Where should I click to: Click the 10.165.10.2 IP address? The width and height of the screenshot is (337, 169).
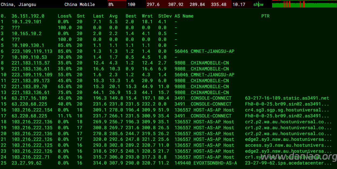(x=26, y=34)
